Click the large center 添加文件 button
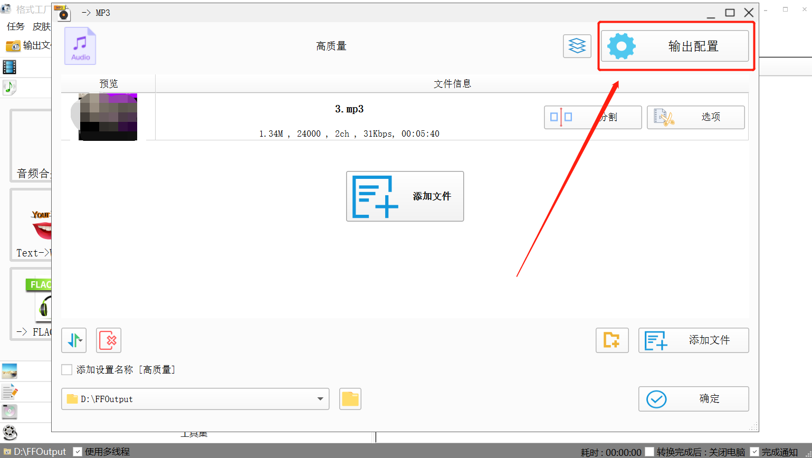This screenshot has width=812, height=458. [405, 196]
